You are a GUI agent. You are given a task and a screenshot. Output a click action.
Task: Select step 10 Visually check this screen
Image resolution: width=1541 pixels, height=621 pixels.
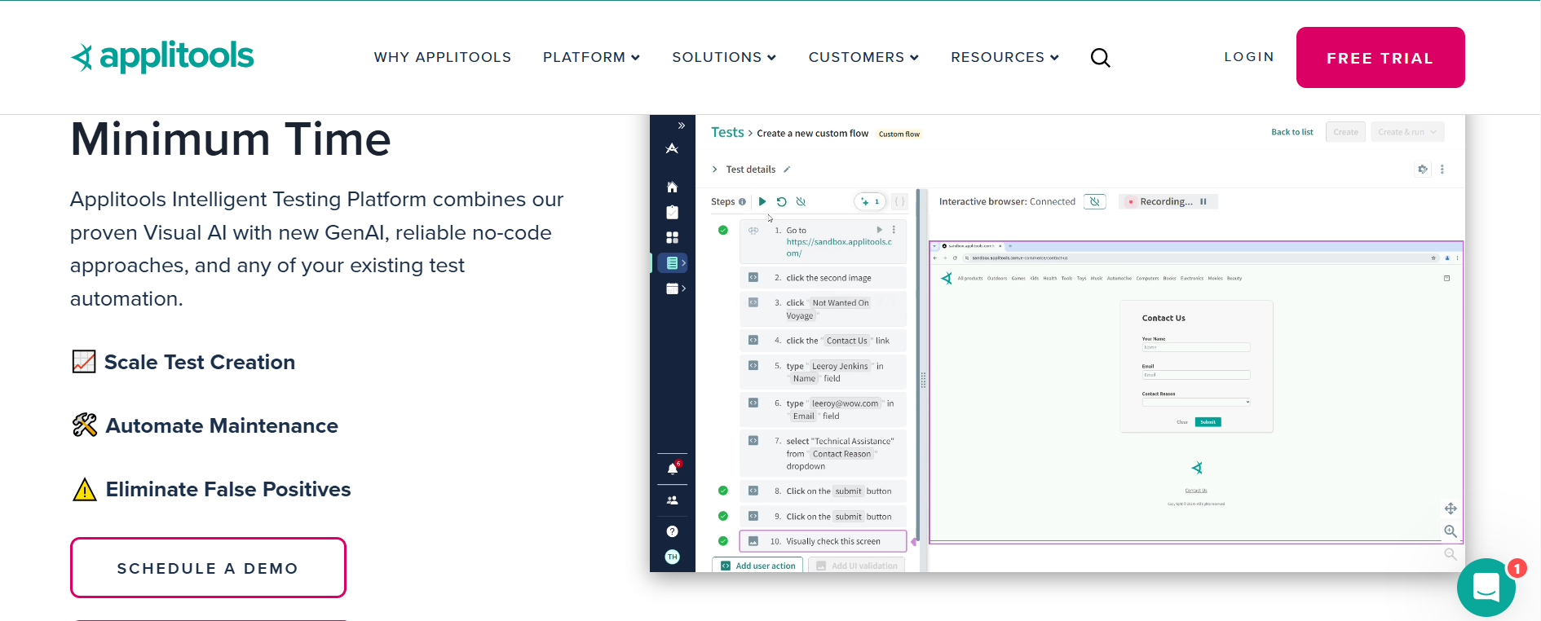coord(823,541)
